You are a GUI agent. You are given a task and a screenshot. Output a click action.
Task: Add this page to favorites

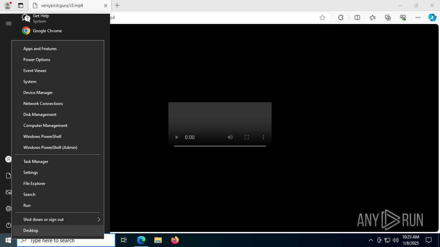(322, 18)
